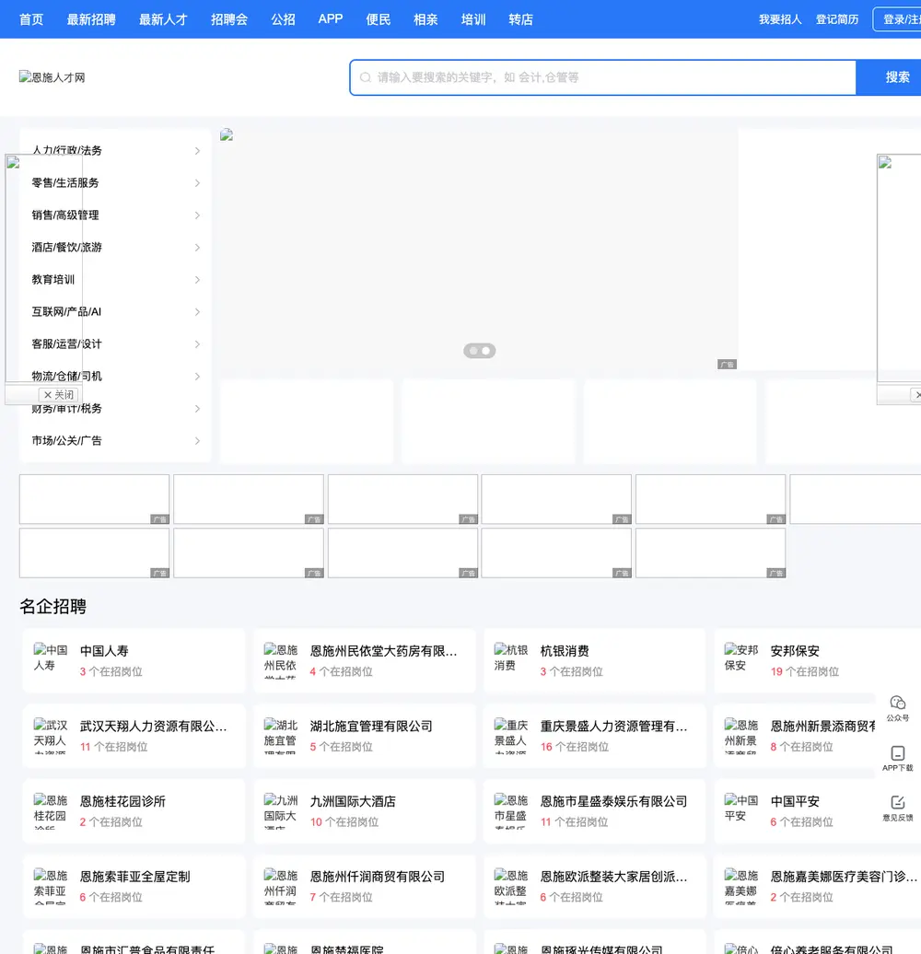This screenshot has width=921, height=954.
Task: Click the 湖北施宜管理有限公司 logo image
Action: pyautogui.click(x=281, y=736)
